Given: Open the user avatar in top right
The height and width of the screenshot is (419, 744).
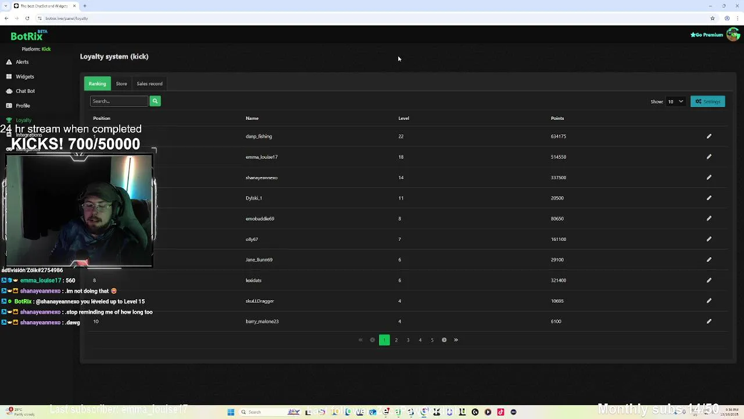Looking at the screenshot, I should (x=732, y=34).
